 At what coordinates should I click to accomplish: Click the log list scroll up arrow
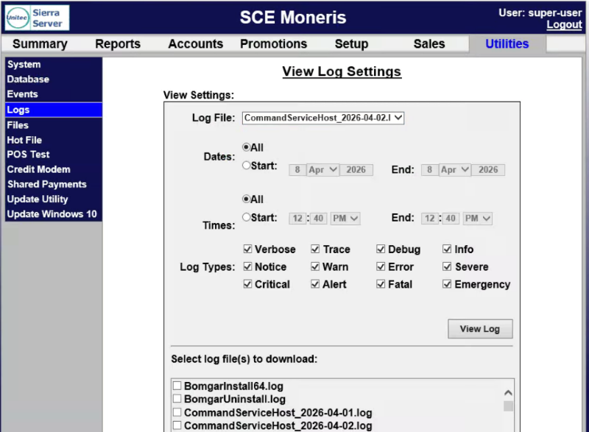(508, 392)
